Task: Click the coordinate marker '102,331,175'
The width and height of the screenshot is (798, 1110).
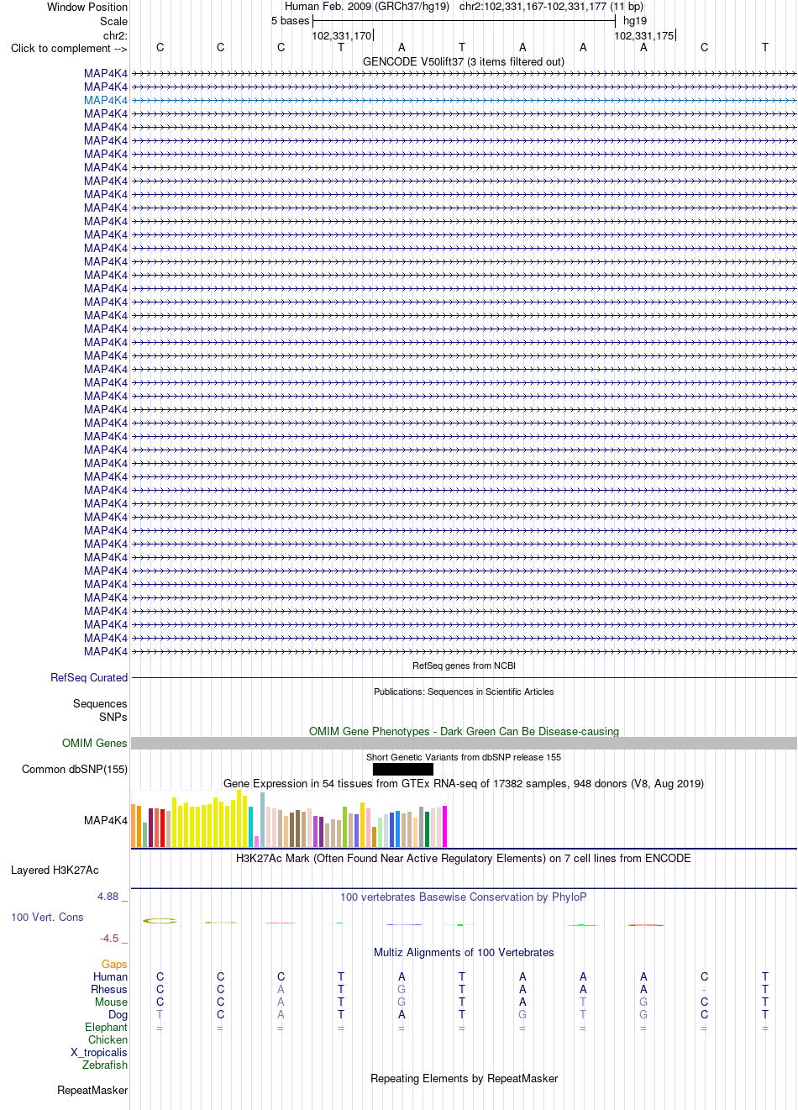Action: pos(643,35)
